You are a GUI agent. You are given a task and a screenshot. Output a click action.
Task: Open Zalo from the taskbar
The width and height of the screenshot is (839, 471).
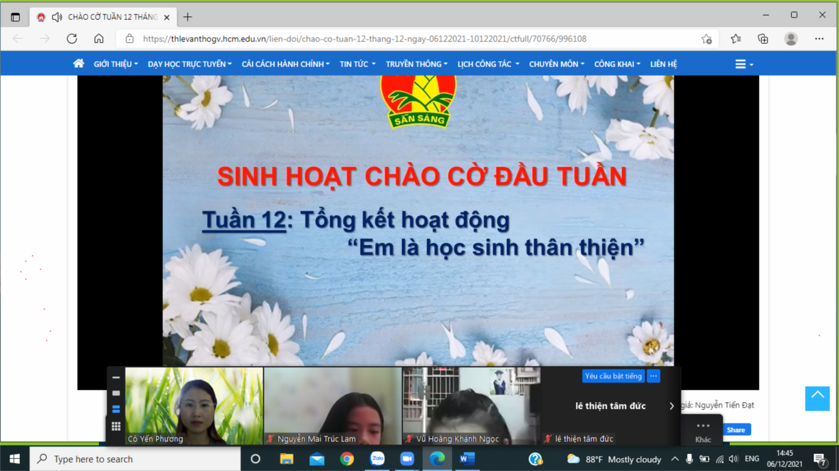377,459
